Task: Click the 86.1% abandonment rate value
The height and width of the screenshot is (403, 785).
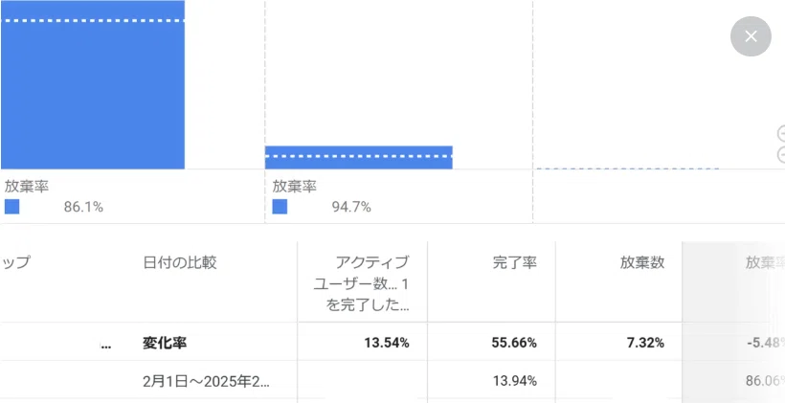Action: 83,208
